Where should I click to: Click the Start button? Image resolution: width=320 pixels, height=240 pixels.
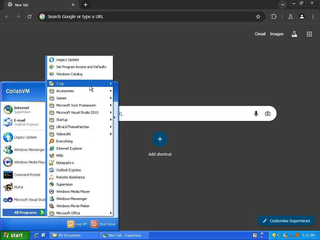(14, 235)
